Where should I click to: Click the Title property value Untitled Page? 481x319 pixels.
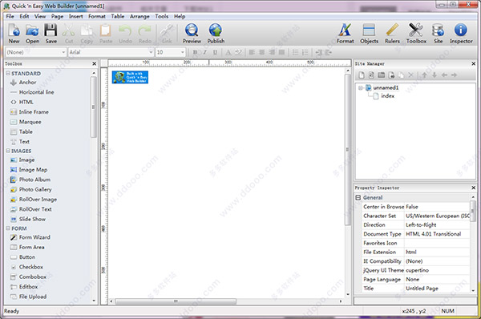(437, 289)
